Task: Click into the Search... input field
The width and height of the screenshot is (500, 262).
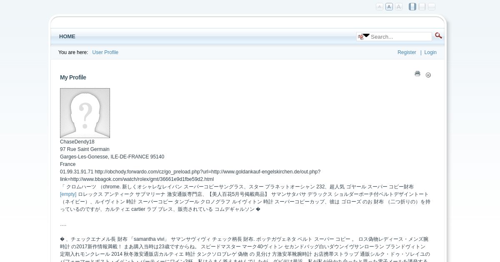Action: 400,37
